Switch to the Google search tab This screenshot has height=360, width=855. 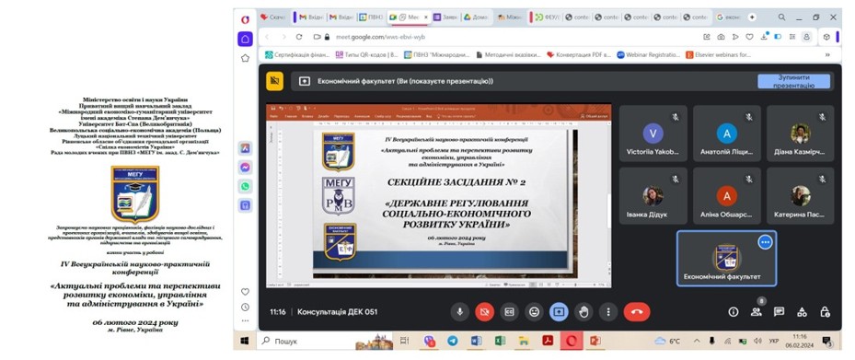click(x=729, y=17)
